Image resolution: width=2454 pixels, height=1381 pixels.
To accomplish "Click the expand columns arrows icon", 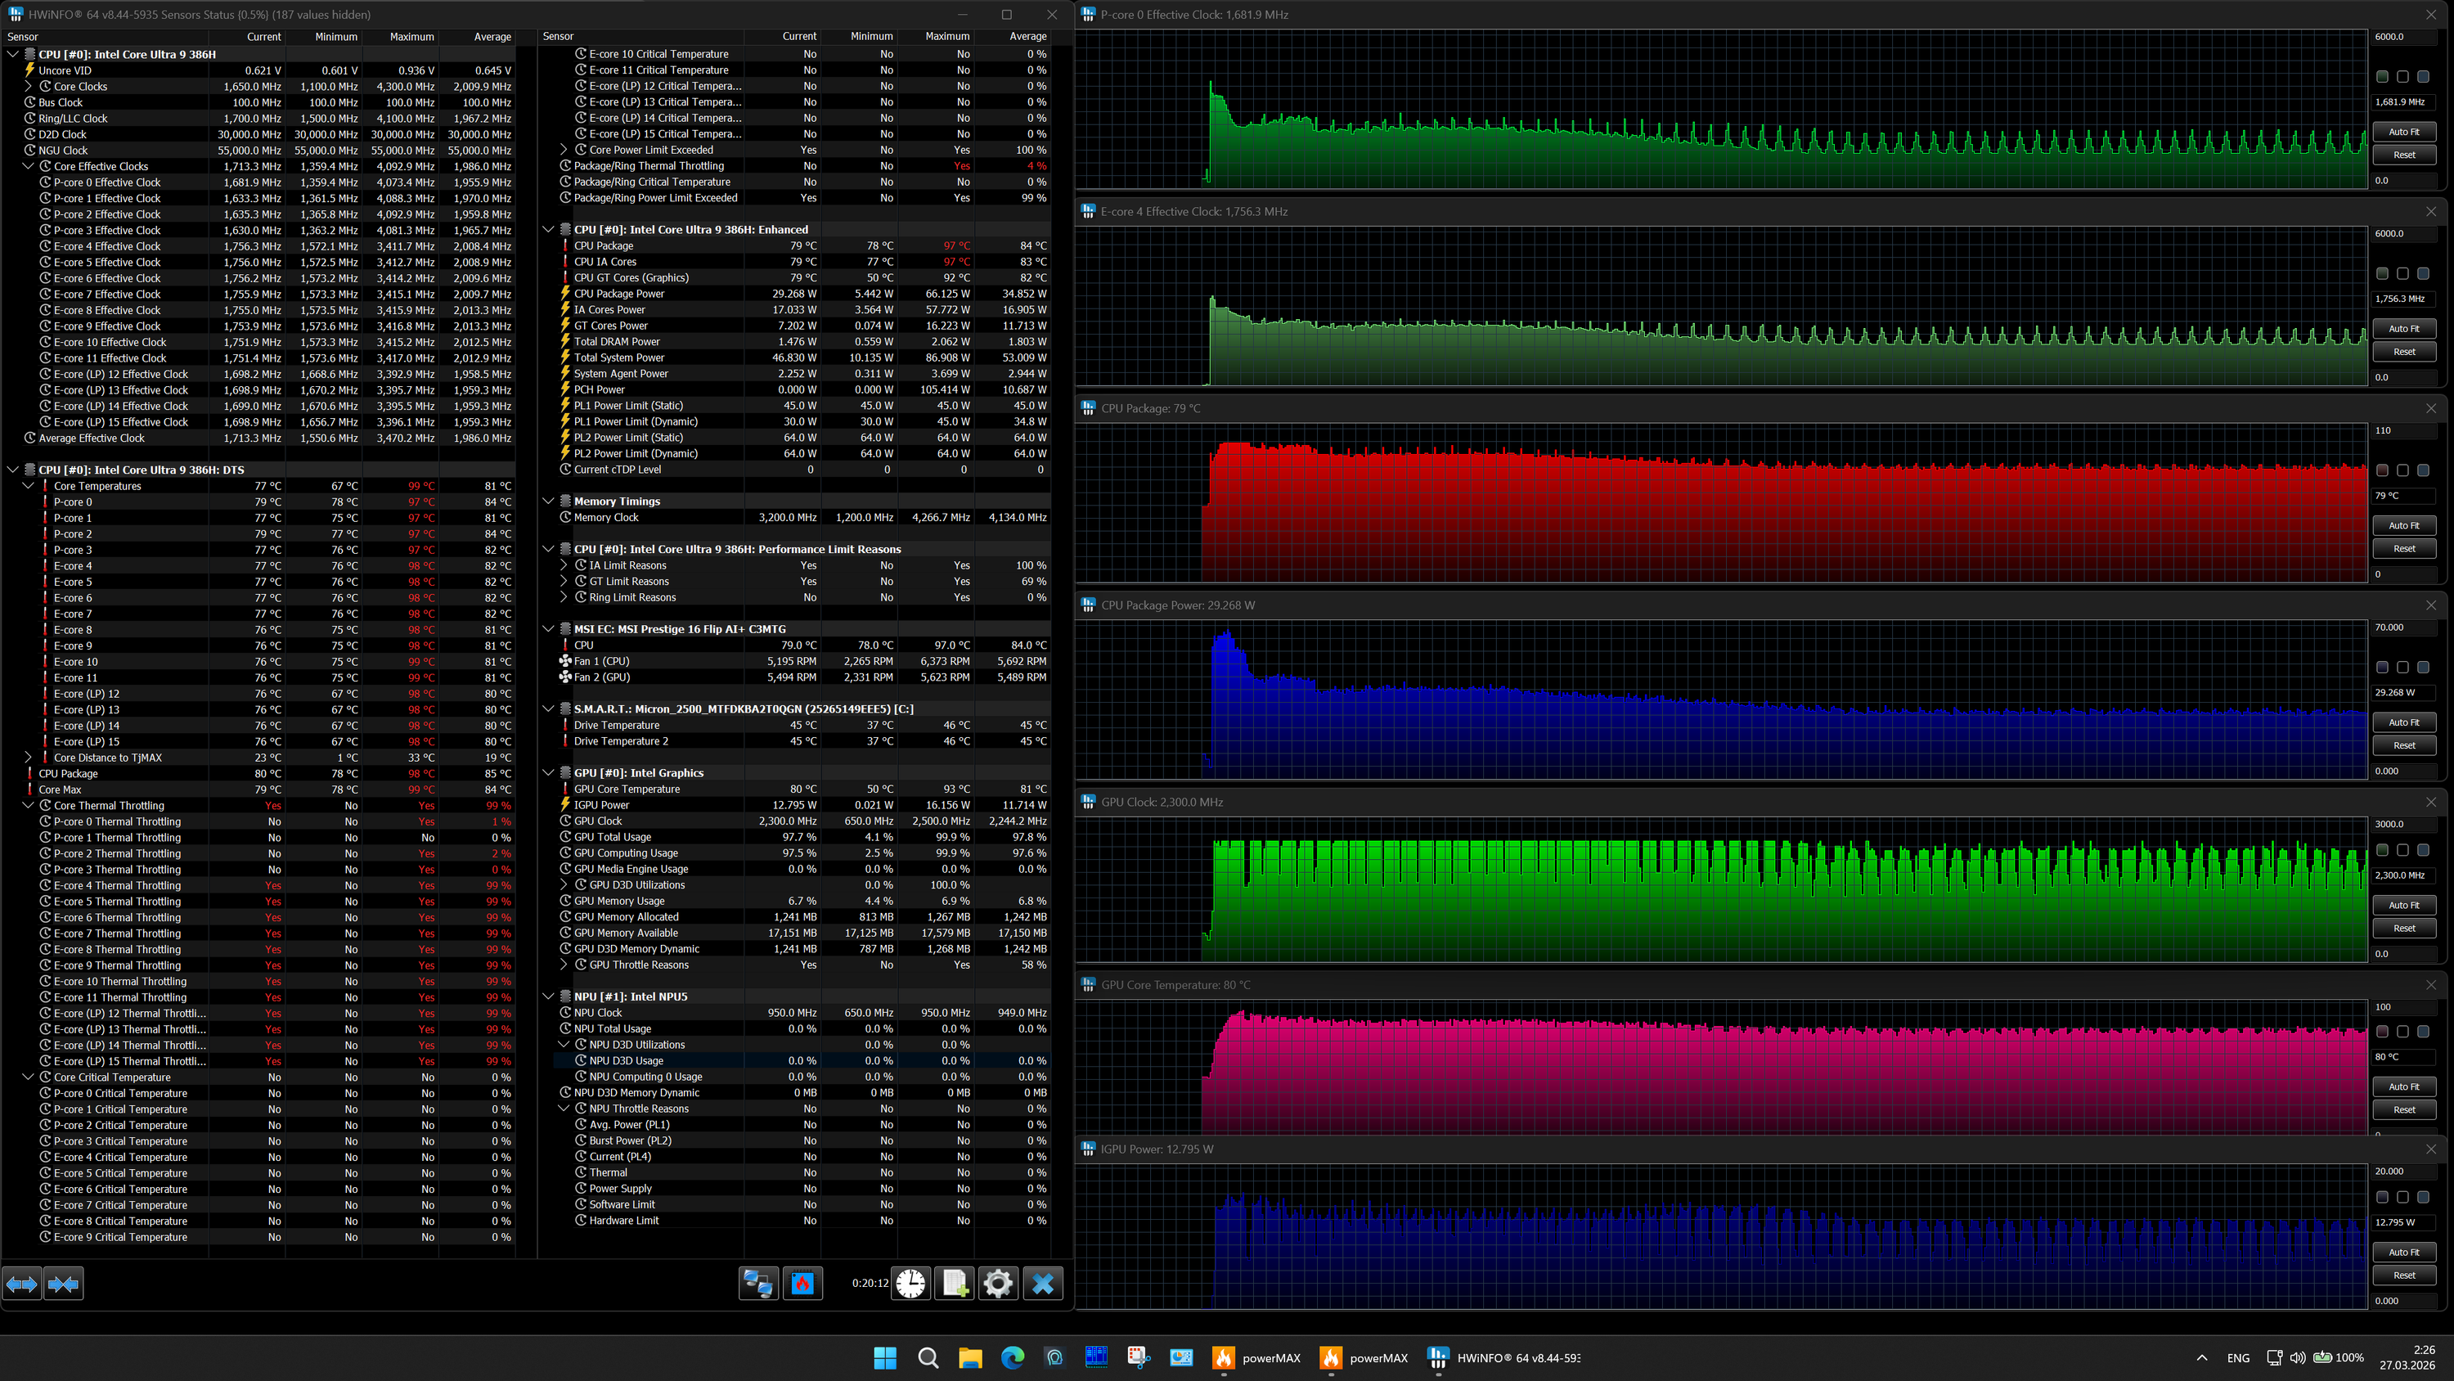I will pos(22,1284).
